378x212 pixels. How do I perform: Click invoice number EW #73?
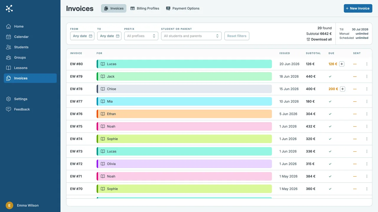(x=76, y=151)
